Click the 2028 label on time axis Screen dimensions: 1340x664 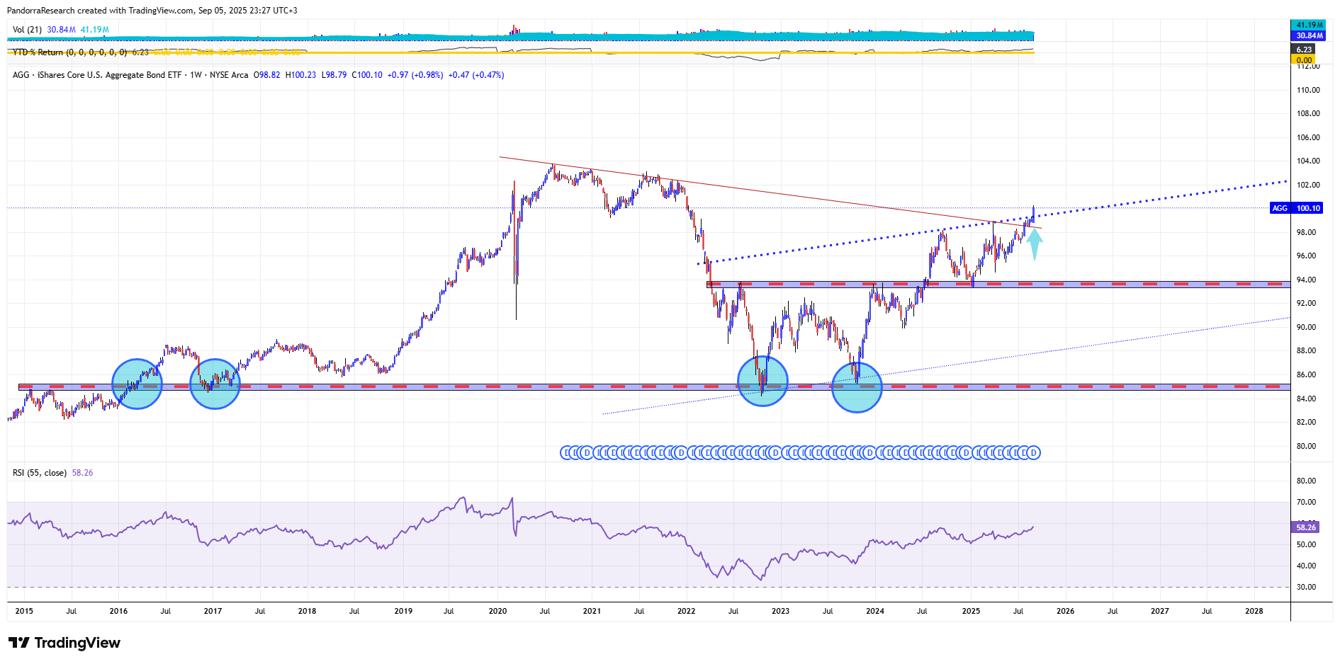[x=1254, y=611]
